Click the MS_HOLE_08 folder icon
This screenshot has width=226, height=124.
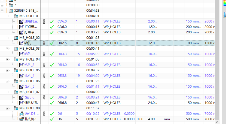pyautogui.click(x=16, y=108)
